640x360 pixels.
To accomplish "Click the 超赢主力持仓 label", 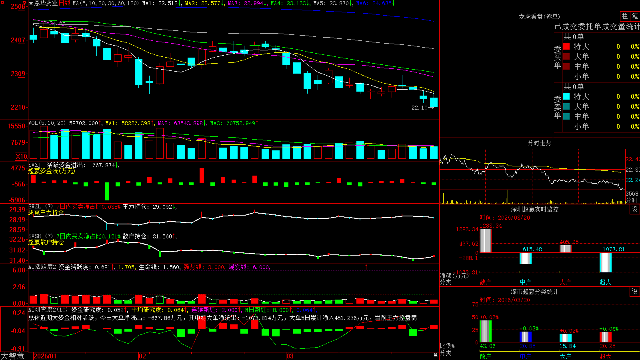I will [46, 212].
